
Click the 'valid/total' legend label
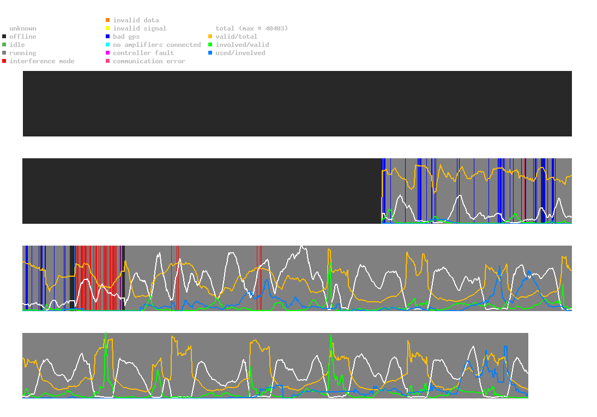click(x=237, y=37)
